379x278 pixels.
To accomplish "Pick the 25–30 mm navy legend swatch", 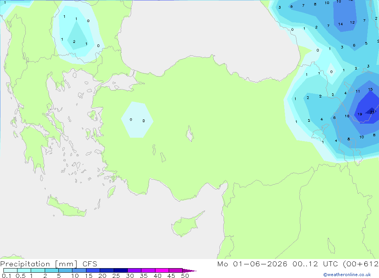I will 121,270.
